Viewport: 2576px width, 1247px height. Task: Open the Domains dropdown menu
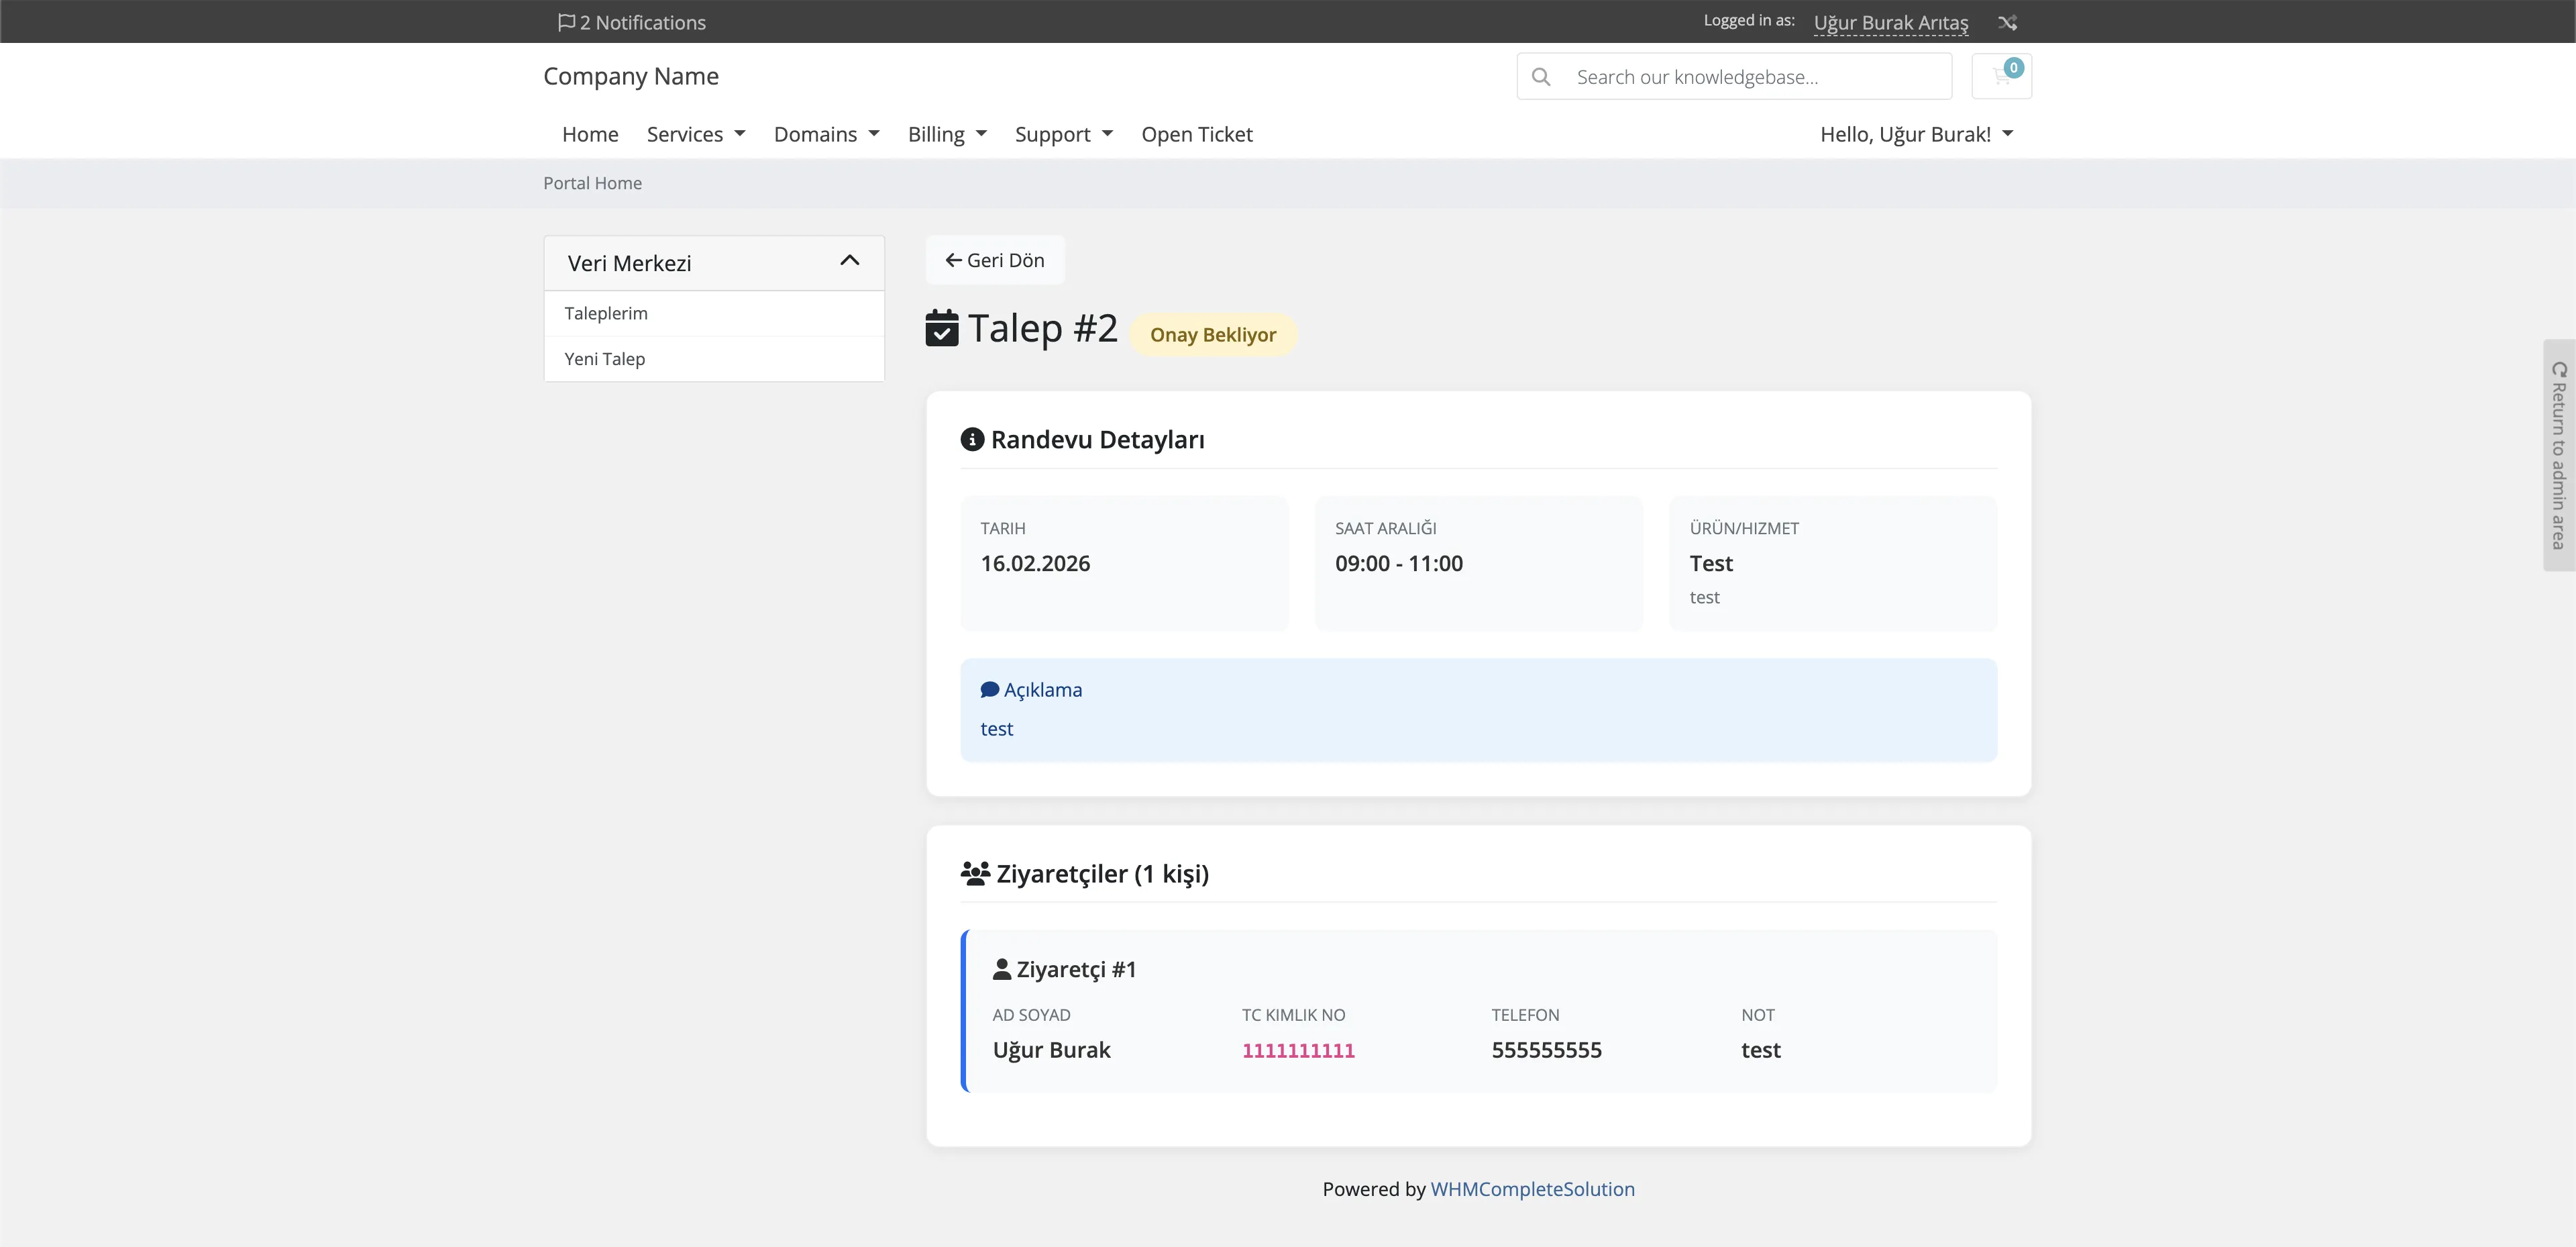tap(826, 134)
